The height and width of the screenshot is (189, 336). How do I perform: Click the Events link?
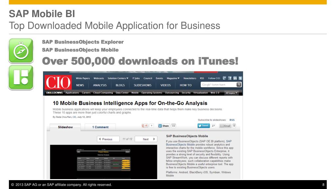click(x=159, y=78)
